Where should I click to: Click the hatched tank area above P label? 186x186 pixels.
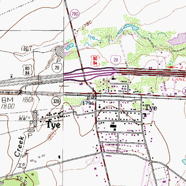(x=59, y=52)
